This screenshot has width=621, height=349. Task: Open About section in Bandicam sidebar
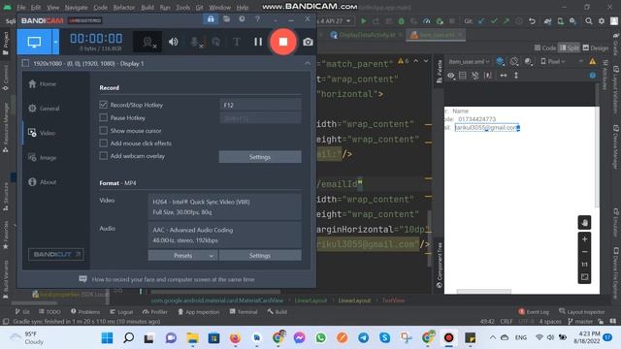pos(43,182)
